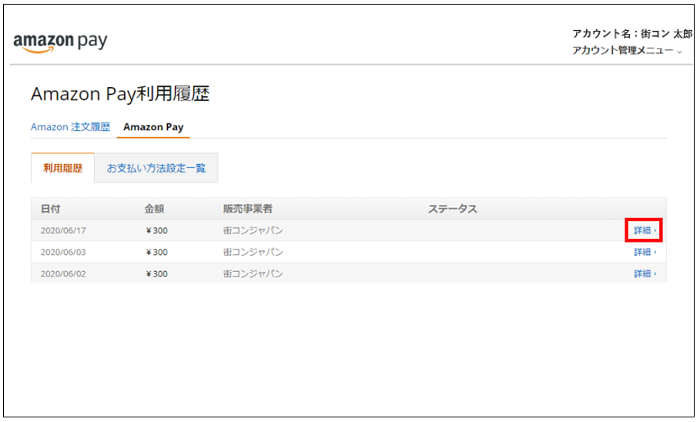Open the Amazon 注文履歴 tab
Image resolution: width=700 pixels, height=422 pixels.
click(70, 127)
